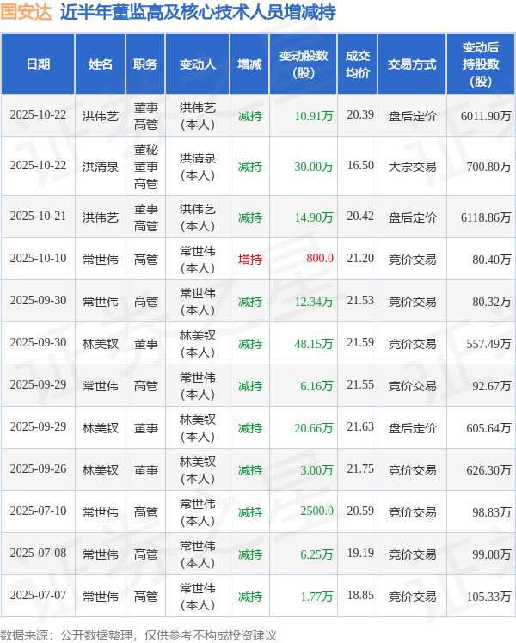Click the holdings value 6118.86万

[x=486, y=217]
